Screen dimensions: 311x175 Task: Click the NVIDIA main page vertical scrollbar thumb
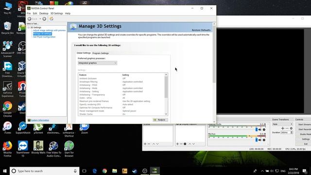[214, 54]
